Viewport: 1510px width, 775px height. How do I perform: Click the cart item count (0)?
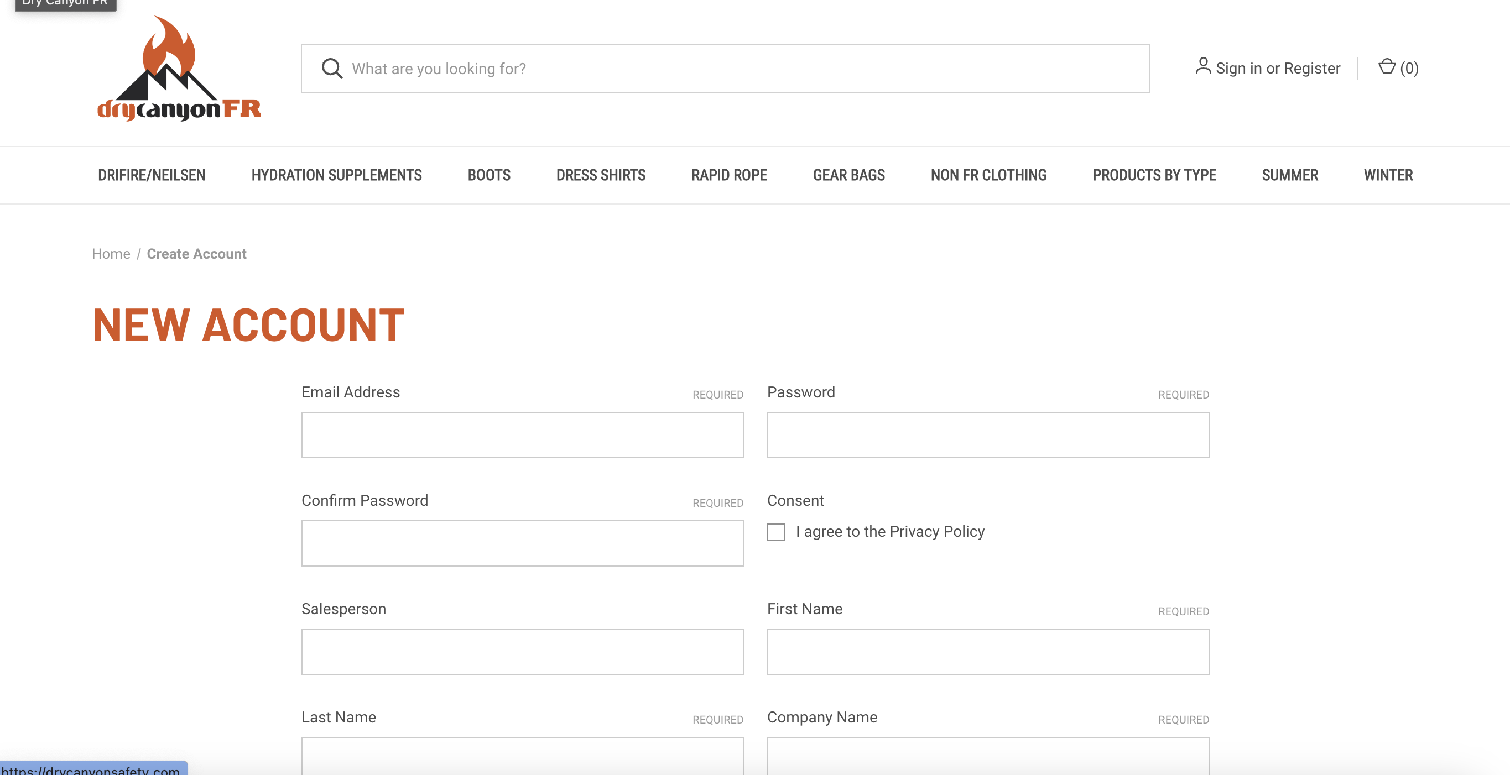click(1409, 69)
